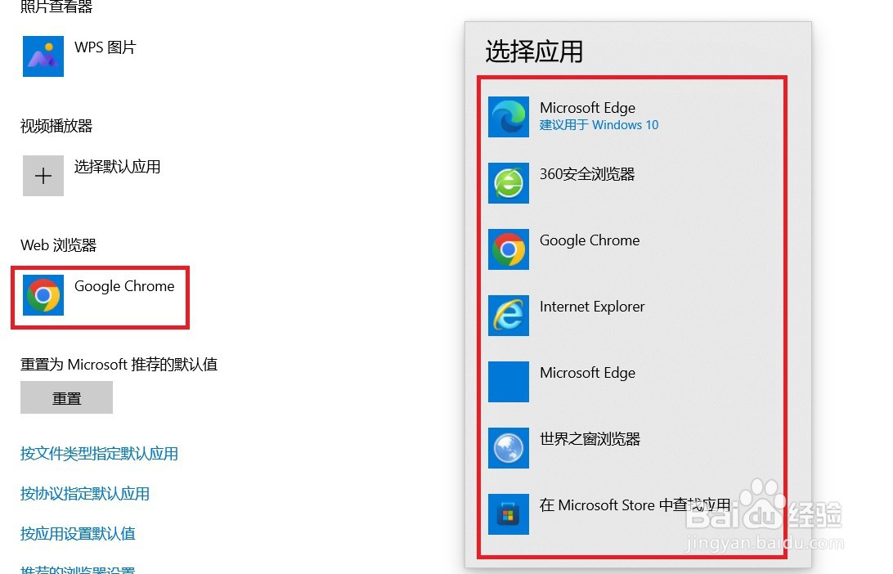Select the Internet Explorer text entry
893x574 pixels.
click(592, 307)
